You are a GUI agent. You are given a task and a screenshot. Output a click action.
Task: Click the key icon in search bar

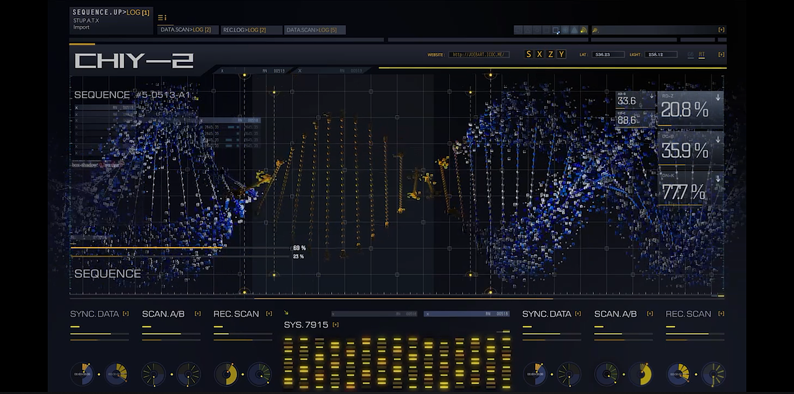point(595,30)
